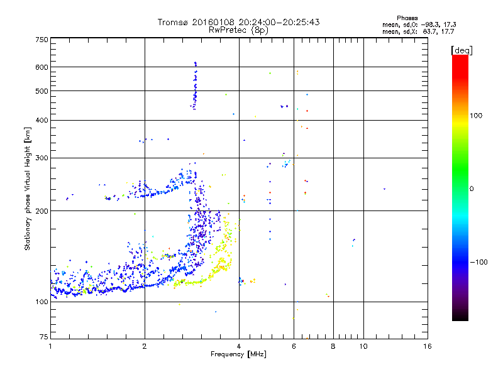Viewport: 503px width, 377px height.
Task: Click y-axis tick label '400'
Action: tap(42, 120)
